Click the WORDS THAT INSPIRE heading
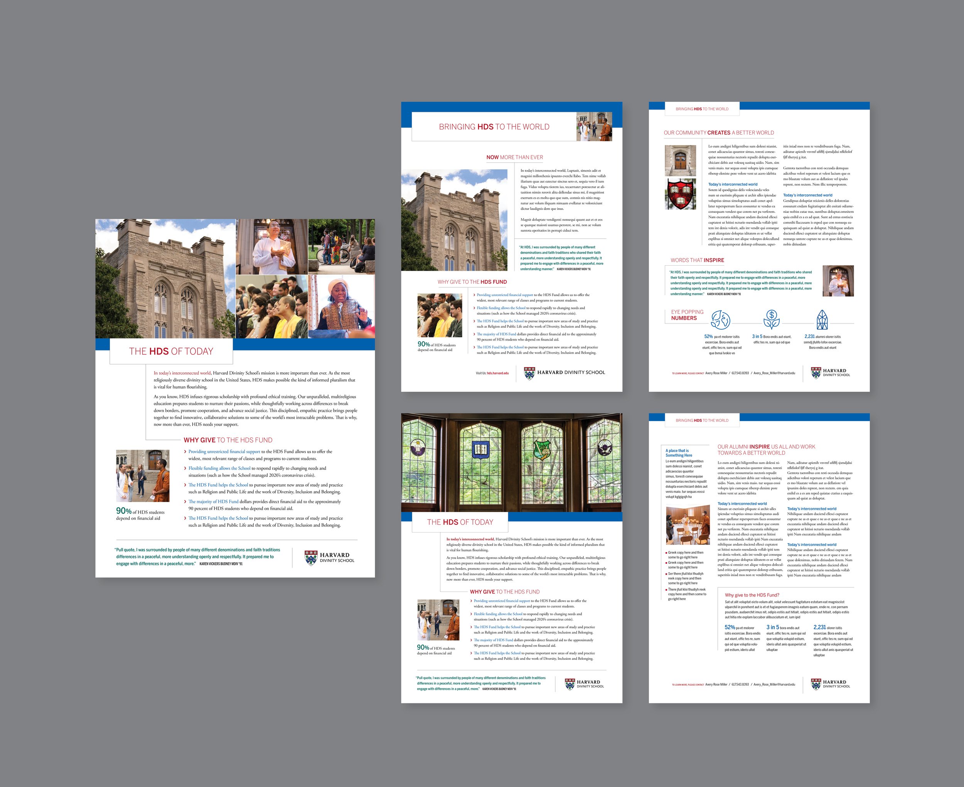The width and height of the screenshot is (964, 787). [697, 260]
